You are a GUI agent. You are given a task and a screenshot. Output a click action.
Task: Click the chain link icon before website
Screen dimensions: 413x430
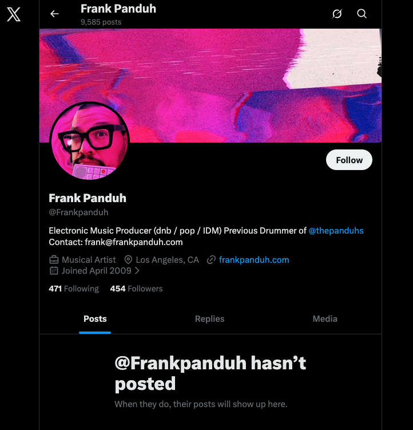211,260
